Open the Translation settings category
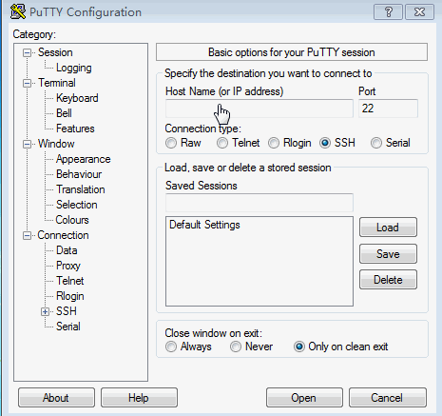 pos(81,189)
